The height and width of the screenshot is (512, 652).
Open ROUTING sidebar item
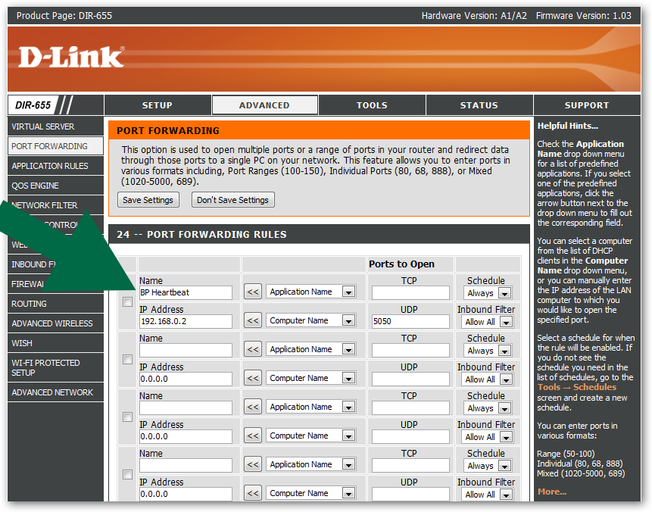click(x=55, y=304)
